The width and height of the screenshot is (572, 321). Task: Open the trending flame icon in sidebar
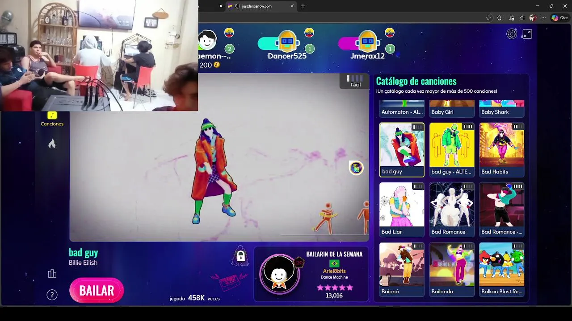(x=52, y=144)
